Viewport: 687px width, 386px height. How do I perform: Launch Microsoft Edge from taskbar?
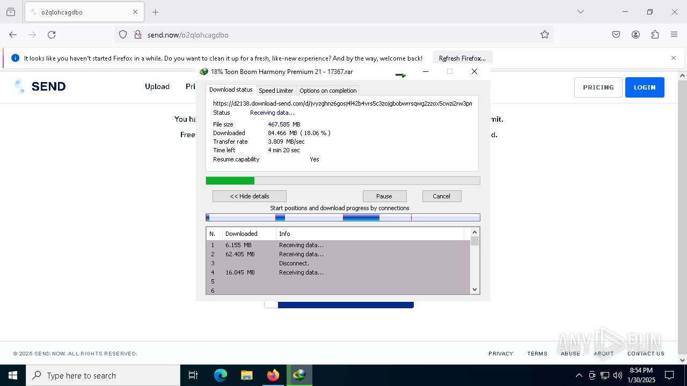(221, 375)
